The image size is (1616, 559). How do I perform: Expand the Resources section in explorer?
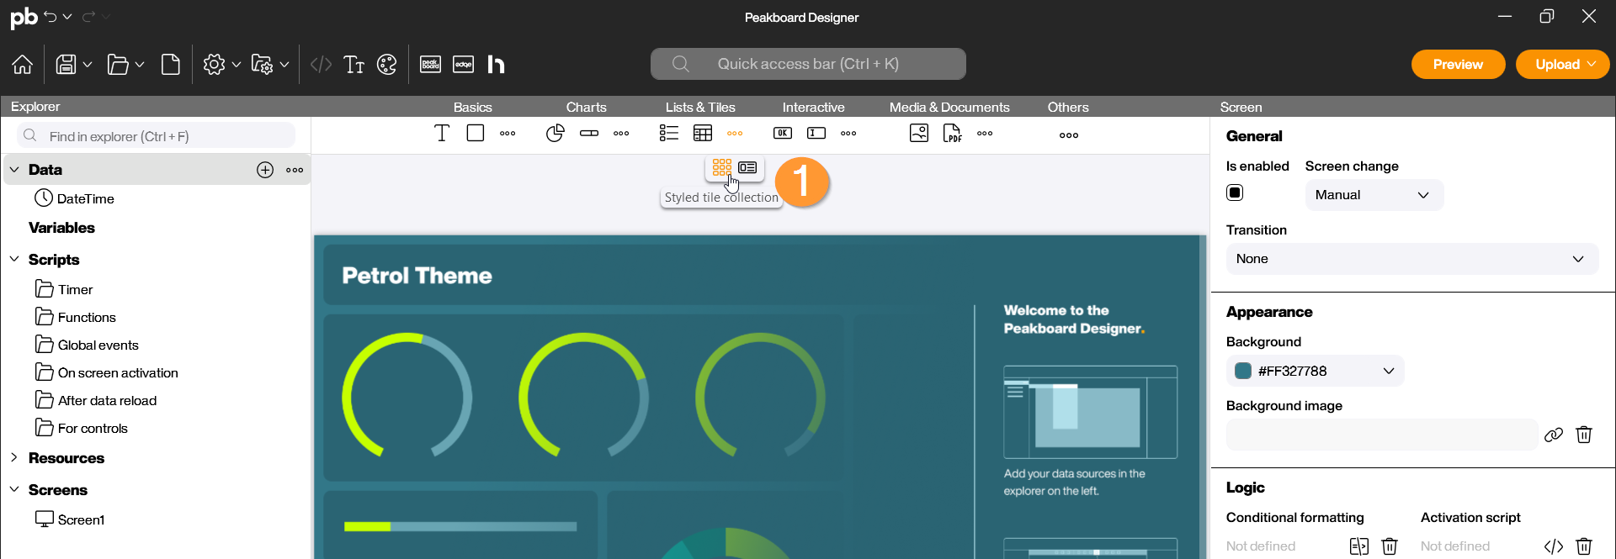tap(14, 458)
